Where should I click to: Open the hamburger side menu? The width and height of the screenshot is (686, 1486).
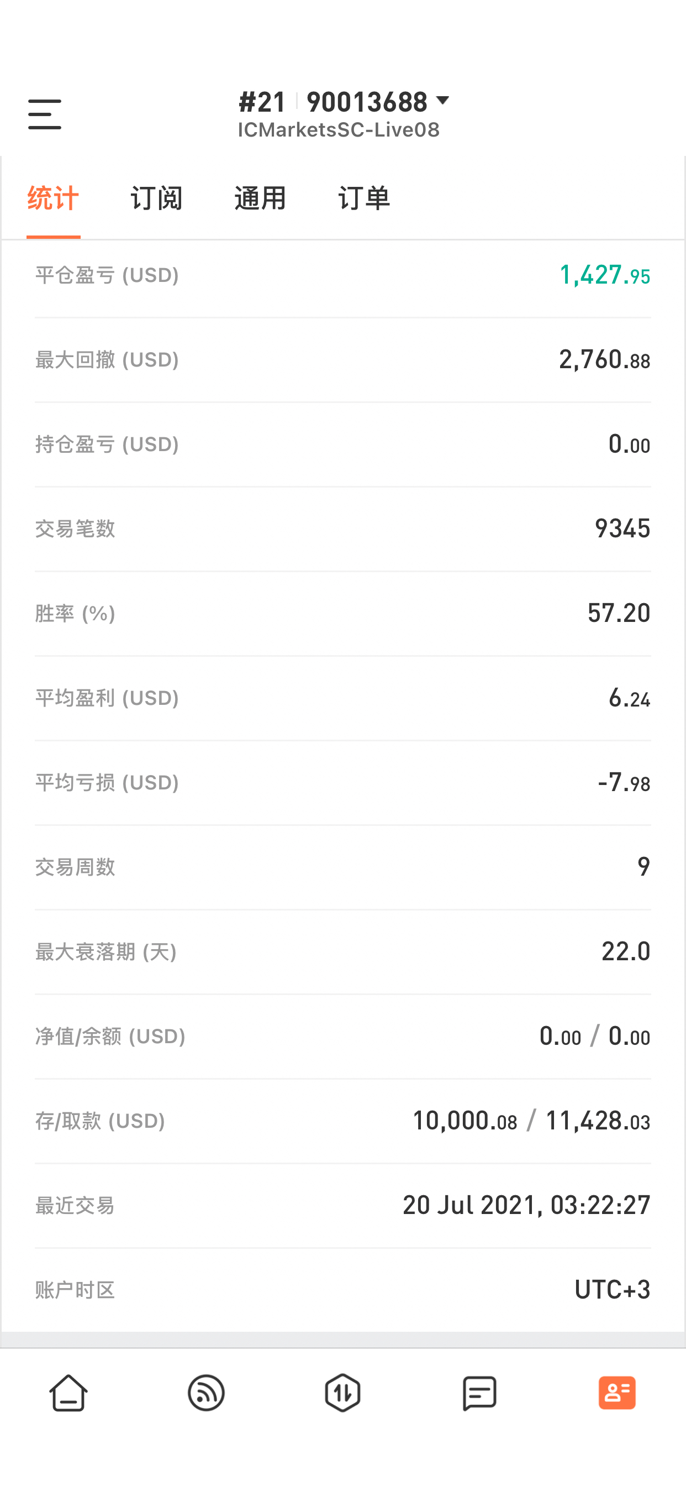coord(44,114)
